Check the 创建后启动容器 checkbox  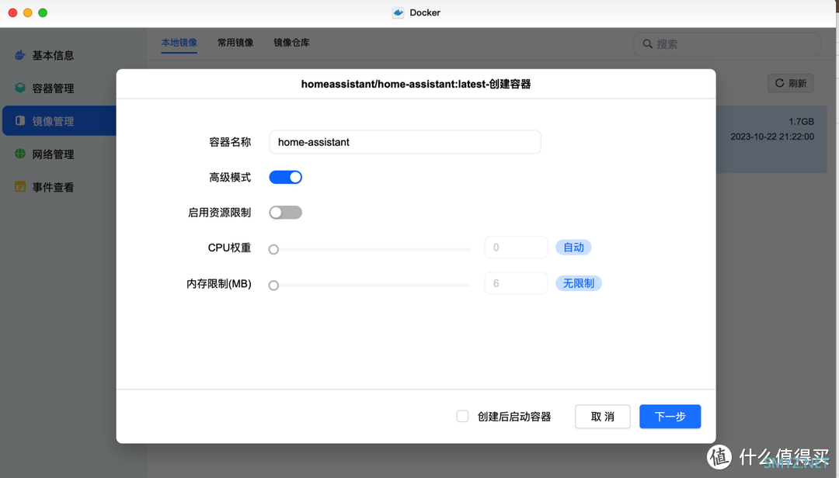pos(462,416)
